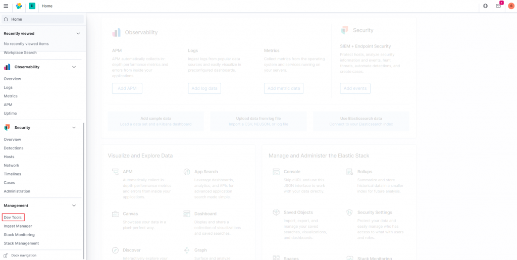Open Detections in the sidebar
The height and width of the screenshot is (260, 517).
[x=14, y=148]
